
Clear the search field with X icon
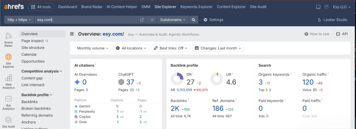pyautogui.click(x=152, y=20)
